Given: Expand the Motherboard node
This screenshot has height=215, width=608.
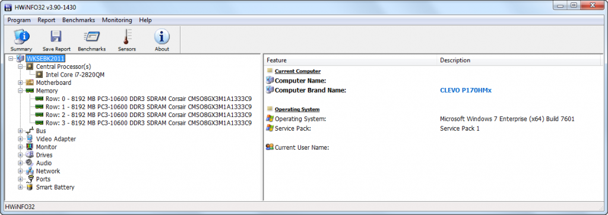Looking at the screenshot, I should click(20, 83).
